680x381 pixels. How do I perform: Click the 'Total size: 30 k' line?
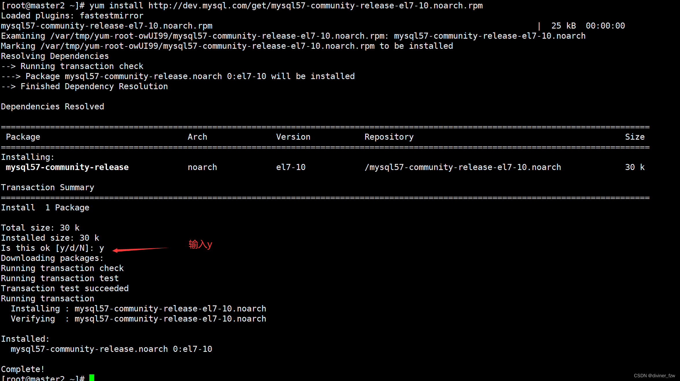40,227
